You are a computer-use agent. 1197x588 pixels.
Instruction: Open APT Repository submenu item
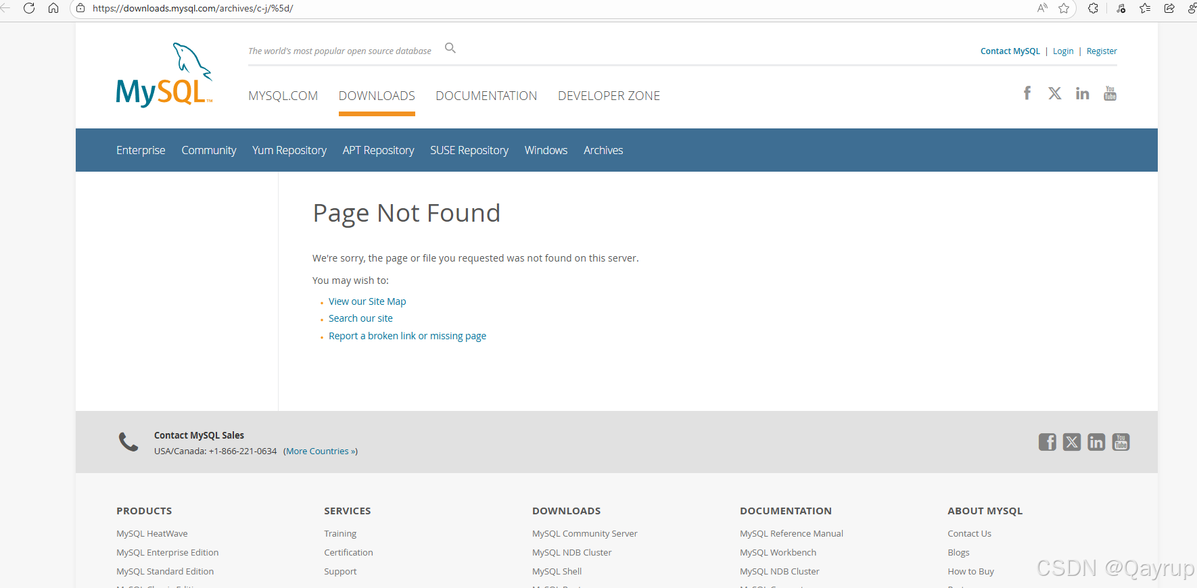(x=378, y=150)
